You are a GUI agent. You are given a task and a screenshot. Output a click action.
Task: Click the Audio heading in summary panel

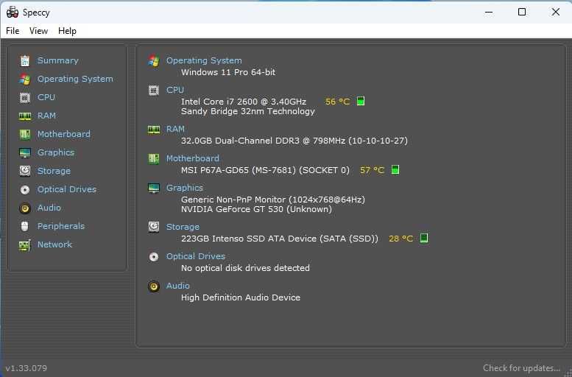[178, 286]
